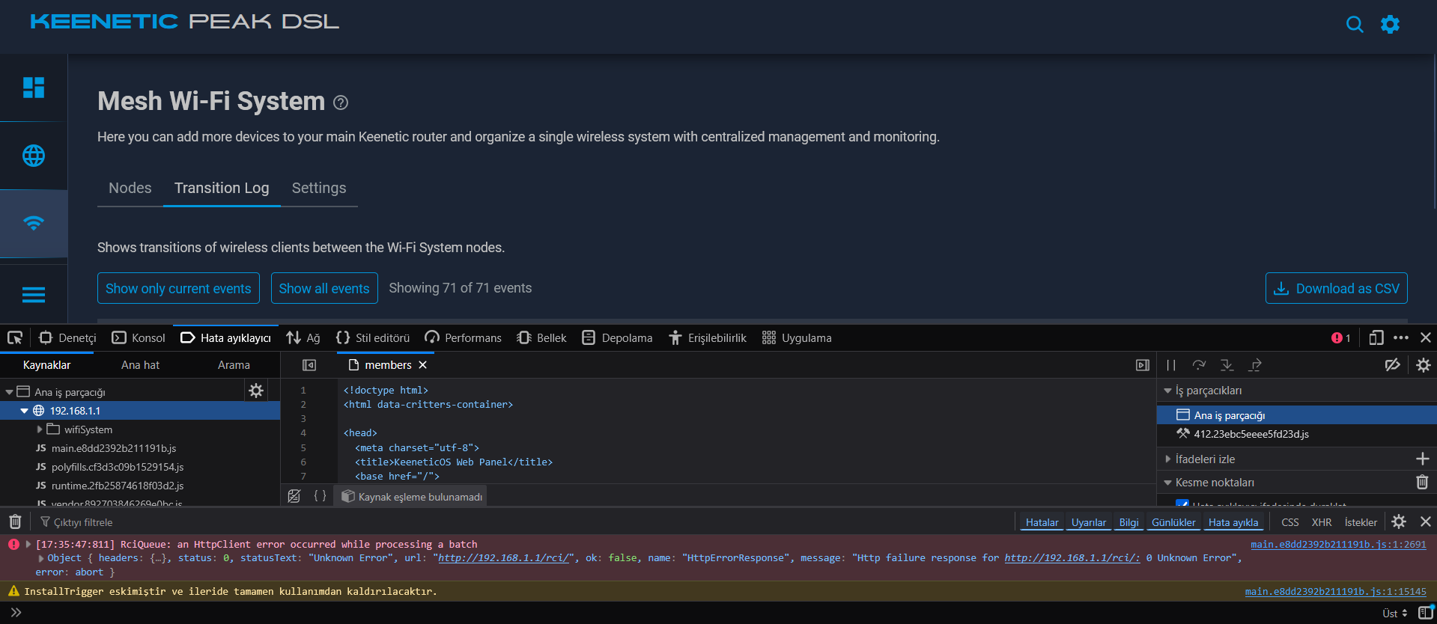The image size is (1437, 624).
Task: Toggle CSS console filter
Action: coord(1289,522)
